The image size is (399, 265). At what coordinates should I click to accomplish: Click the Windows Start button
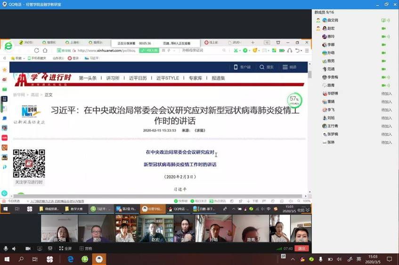[7, 259]
